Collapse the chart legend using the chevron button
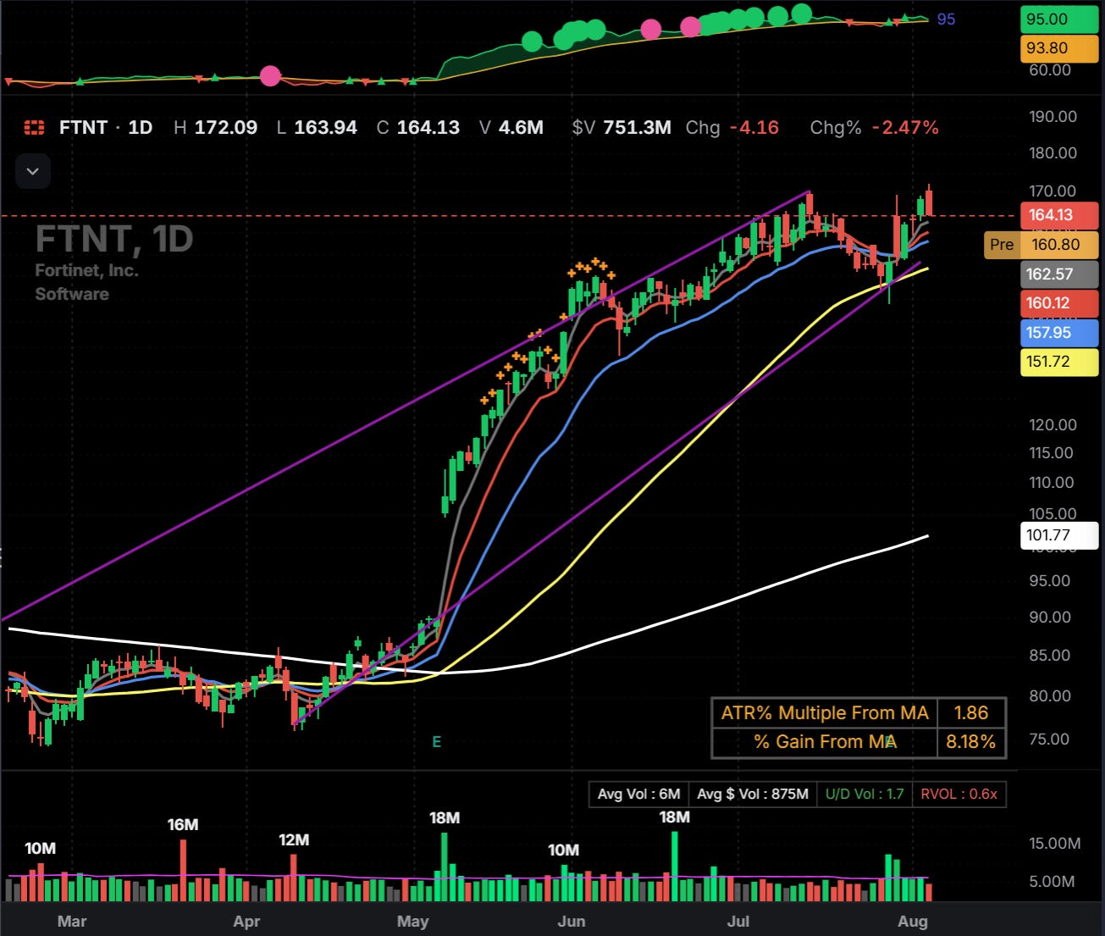The image size is (1105, 936). pyautogui.click(x=33, y=171)
